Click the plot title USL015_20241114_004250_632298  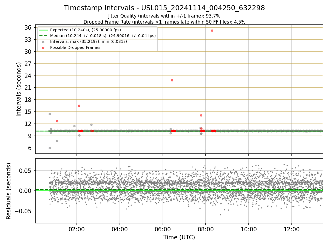(164, 8)
